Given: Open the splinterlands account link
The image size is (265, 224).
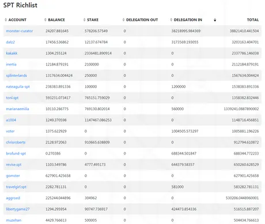Looking at the screenshot, I should (x=16, y=75).
